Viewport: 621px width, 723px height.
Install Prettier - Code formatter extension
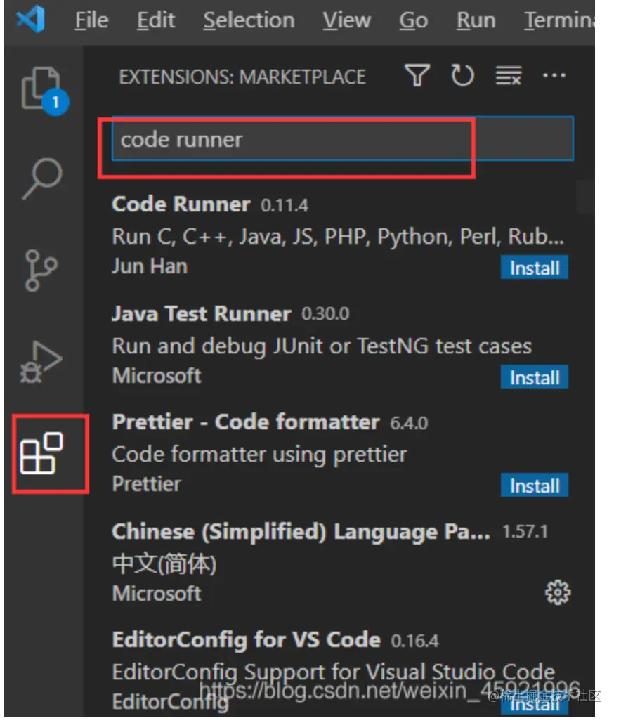pyautogui.click(x=535, y=486)
